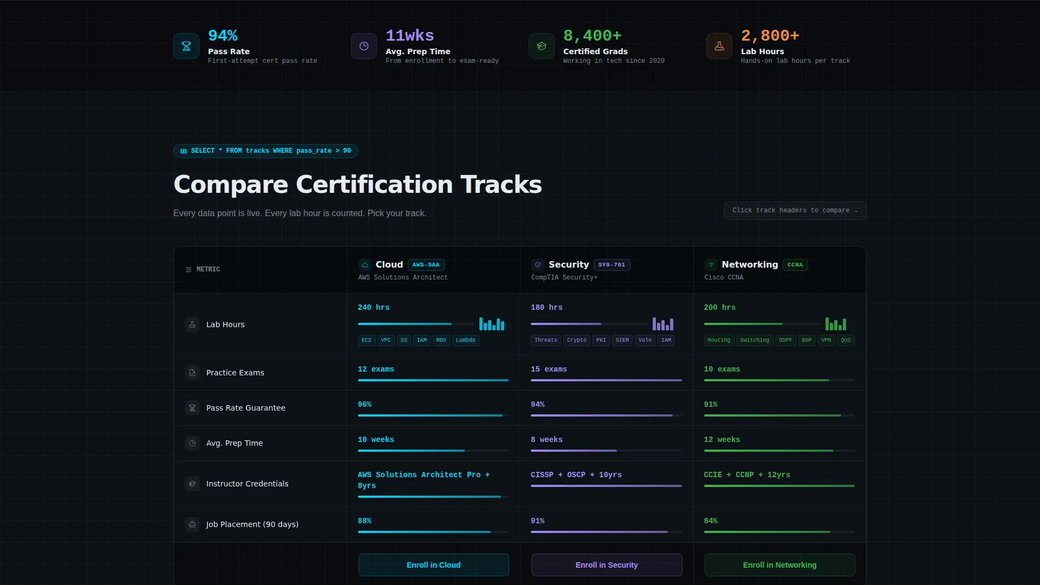Image resolution: width=1040 pixels, height=585 pixels.
Task: Click the Lambda tag
Action: tap(465, 340)
